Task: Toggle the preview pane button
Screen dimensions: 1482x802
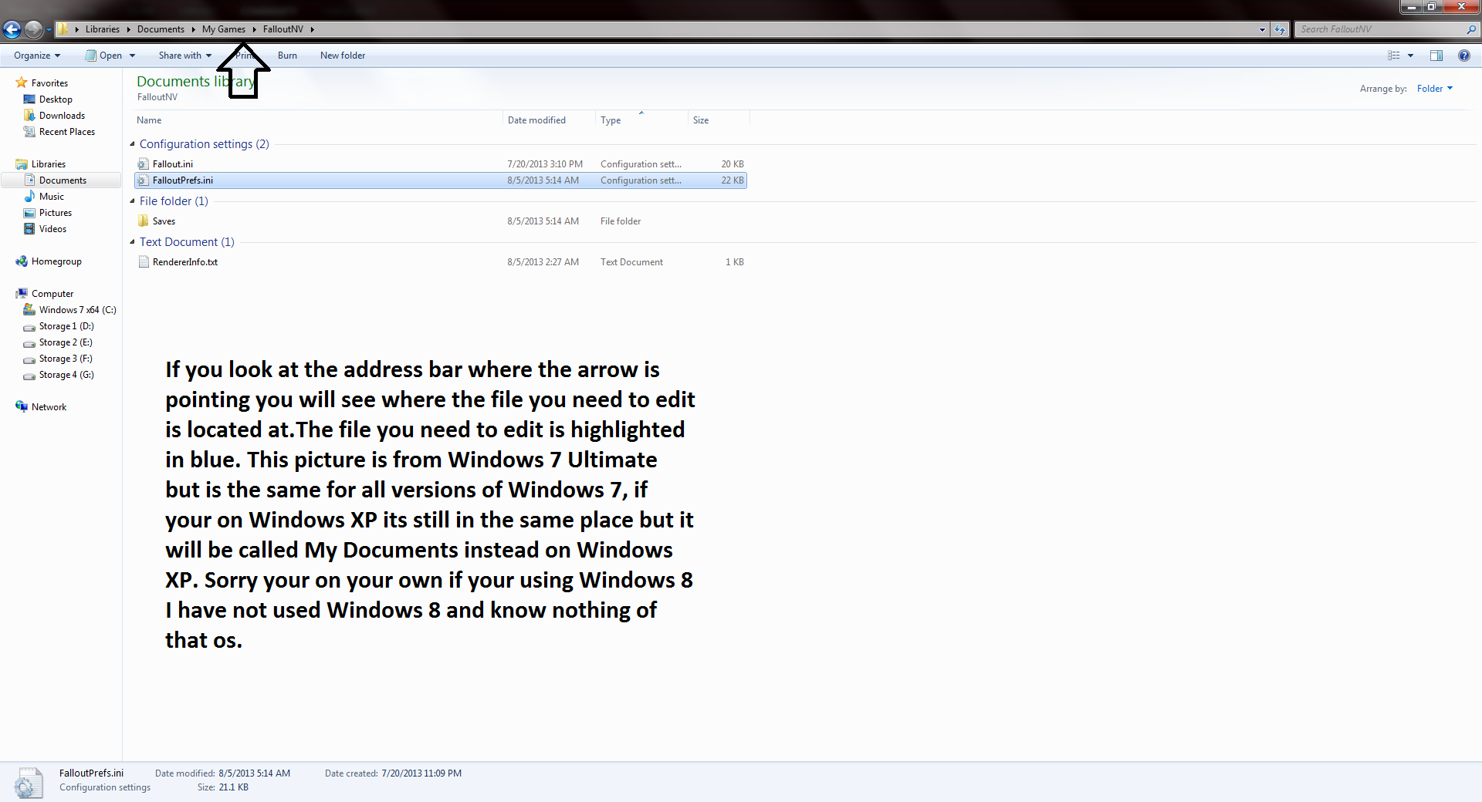Action: [x=1436, y=56]
